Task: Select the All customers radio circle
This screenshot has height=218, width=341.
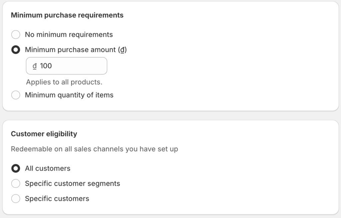Action: [x=16, y=168]
